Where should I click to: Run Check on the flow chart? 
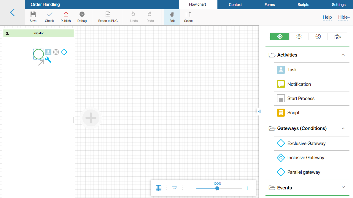49,17
